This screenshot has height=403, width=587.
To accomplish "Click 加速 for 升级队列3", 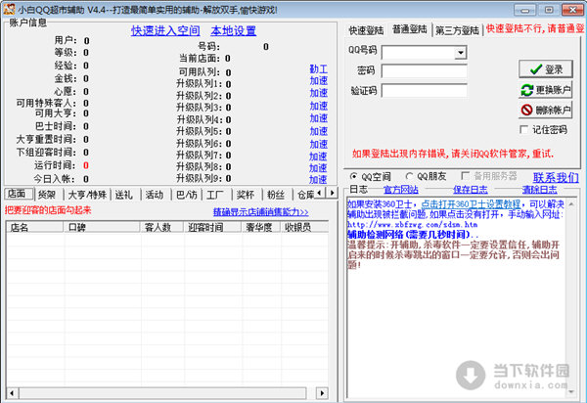I will (319, 106).
